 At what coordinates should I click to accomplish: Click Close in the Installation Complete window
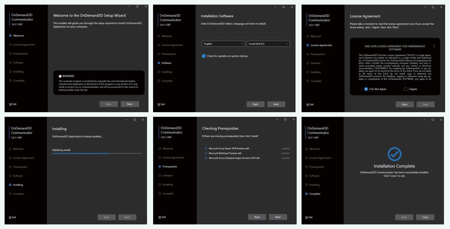pyautogui.click(x=425, y=217)
